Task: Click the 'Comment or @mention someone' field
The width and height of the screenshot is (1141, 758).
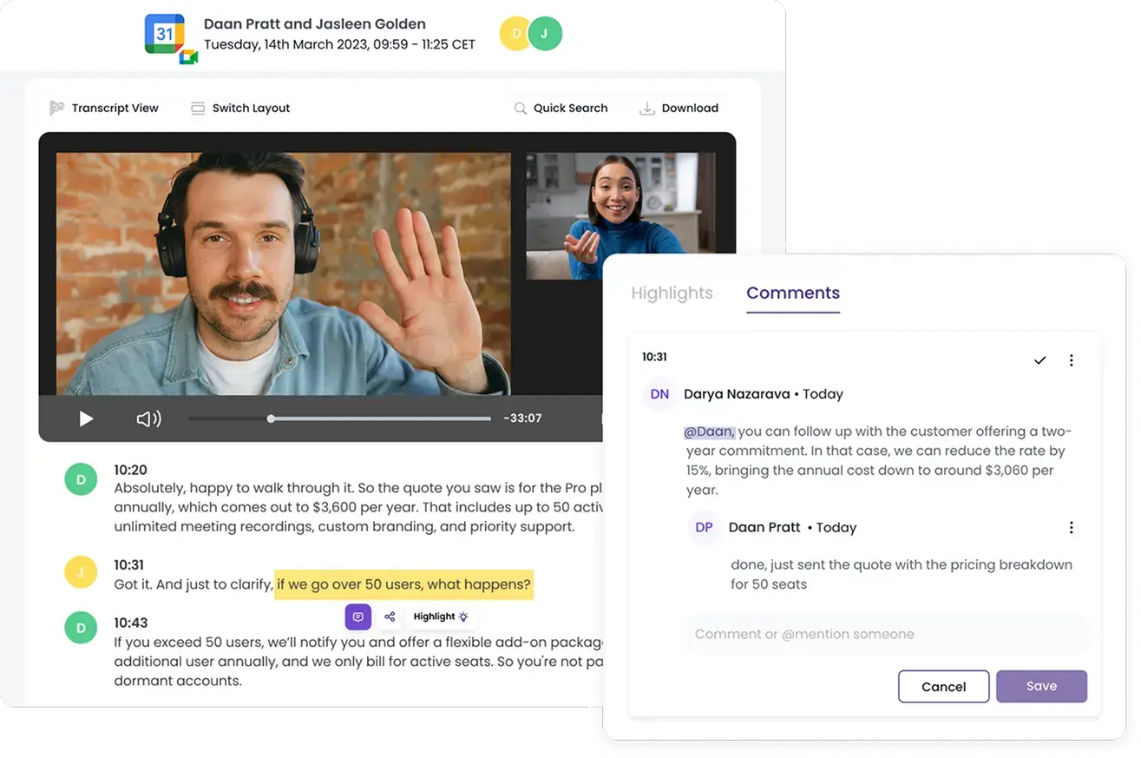Action: tap(887, 634)
